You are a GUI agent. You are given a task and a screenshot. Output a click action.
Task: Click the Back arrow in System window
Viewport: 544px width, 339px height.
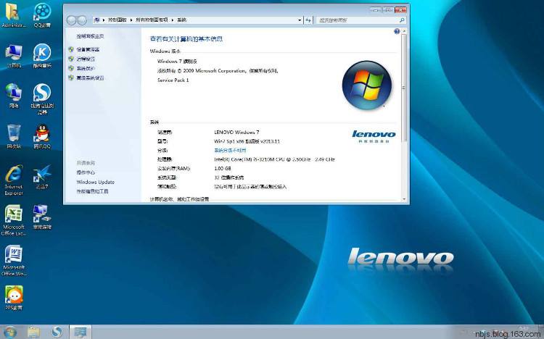click(72, 20)
